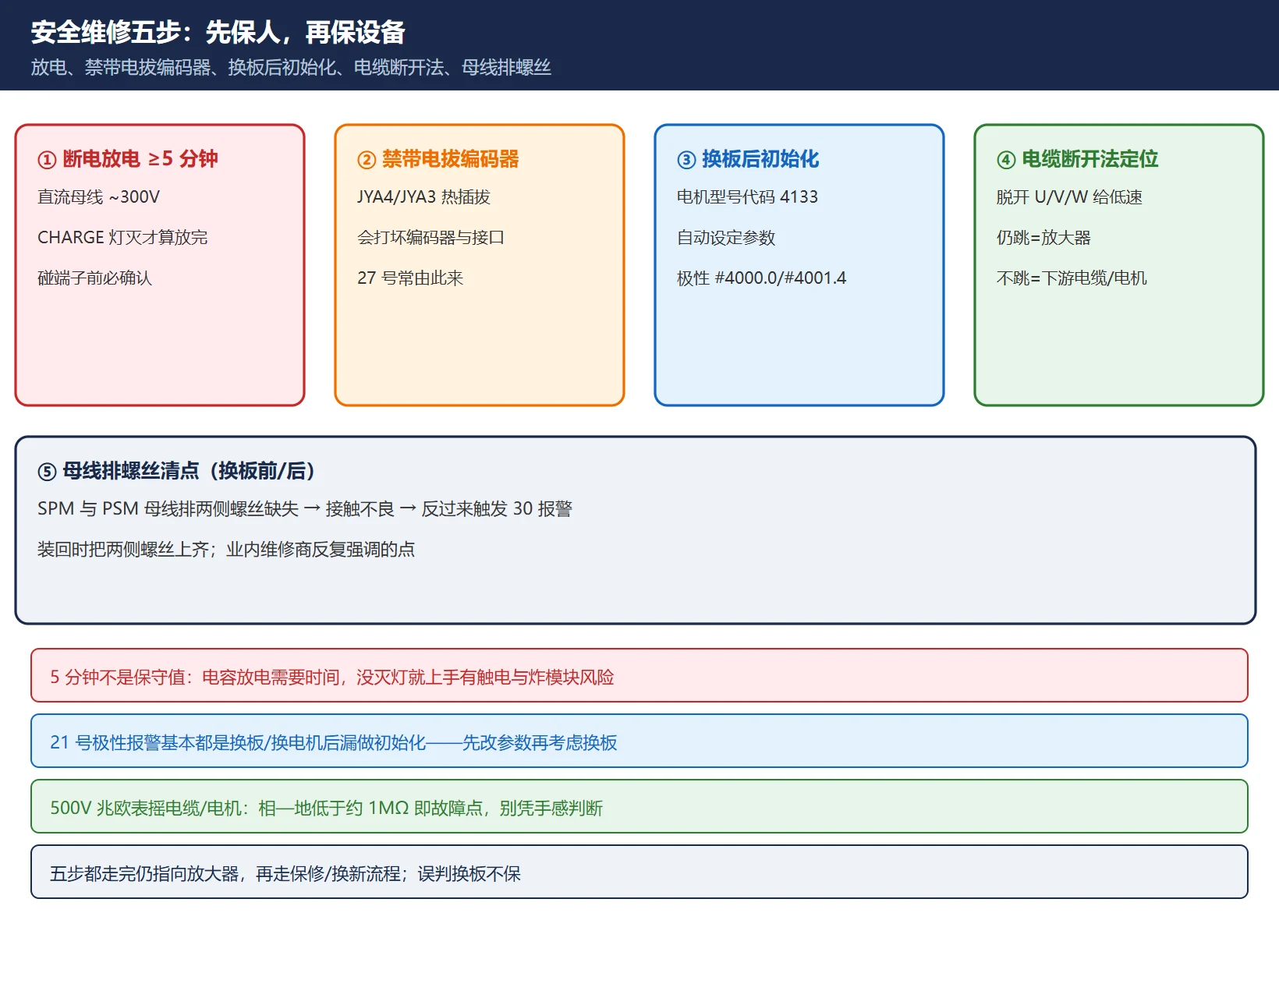Click the blue note about 21 号极性报警

click(x=639, y=741)
